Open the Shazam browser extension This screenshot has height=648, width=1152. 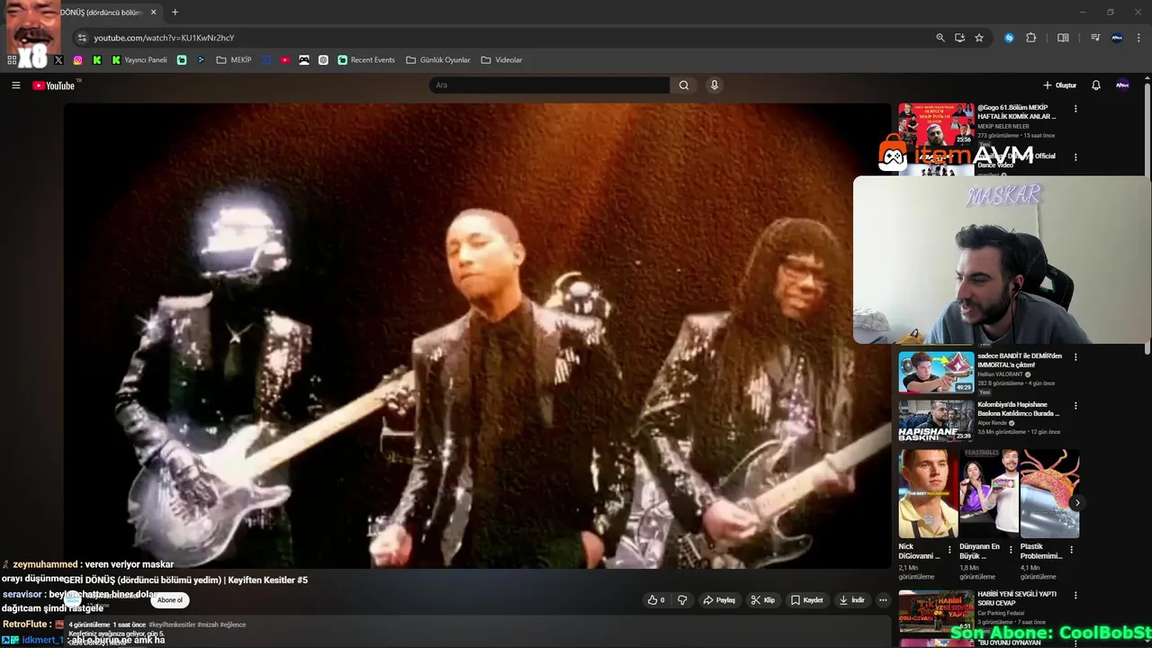[x=1009, y=38]
